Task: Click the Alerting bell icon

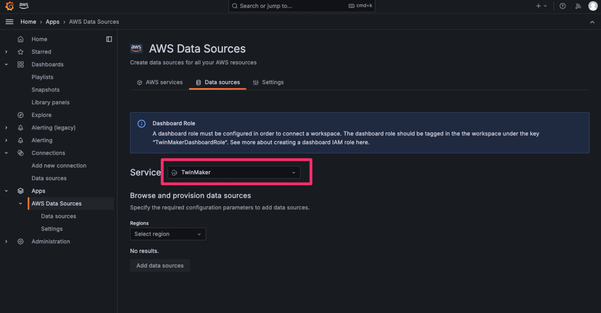Action: pos(20,140)
